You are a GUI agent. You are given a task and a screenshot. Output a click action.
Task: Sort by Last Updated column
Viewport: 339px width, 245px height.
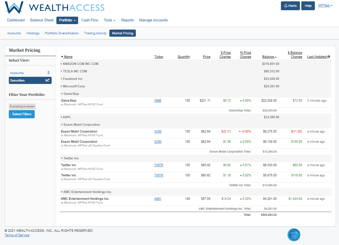[x=317, y=56]
